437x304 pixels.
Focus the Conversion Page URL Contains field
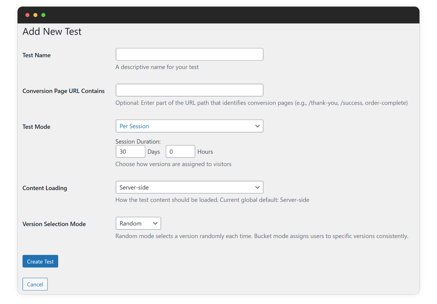pos(189,90)
